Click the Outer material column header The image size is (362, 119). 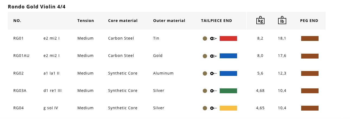click(x=169, y=21)
